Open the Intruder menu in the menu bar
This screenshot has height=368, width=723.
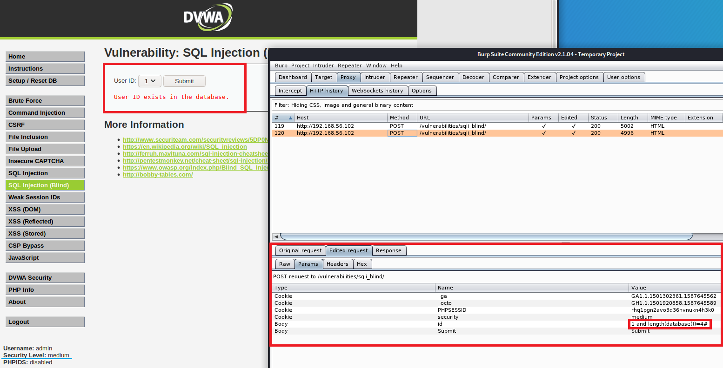[x=323, y=66]
